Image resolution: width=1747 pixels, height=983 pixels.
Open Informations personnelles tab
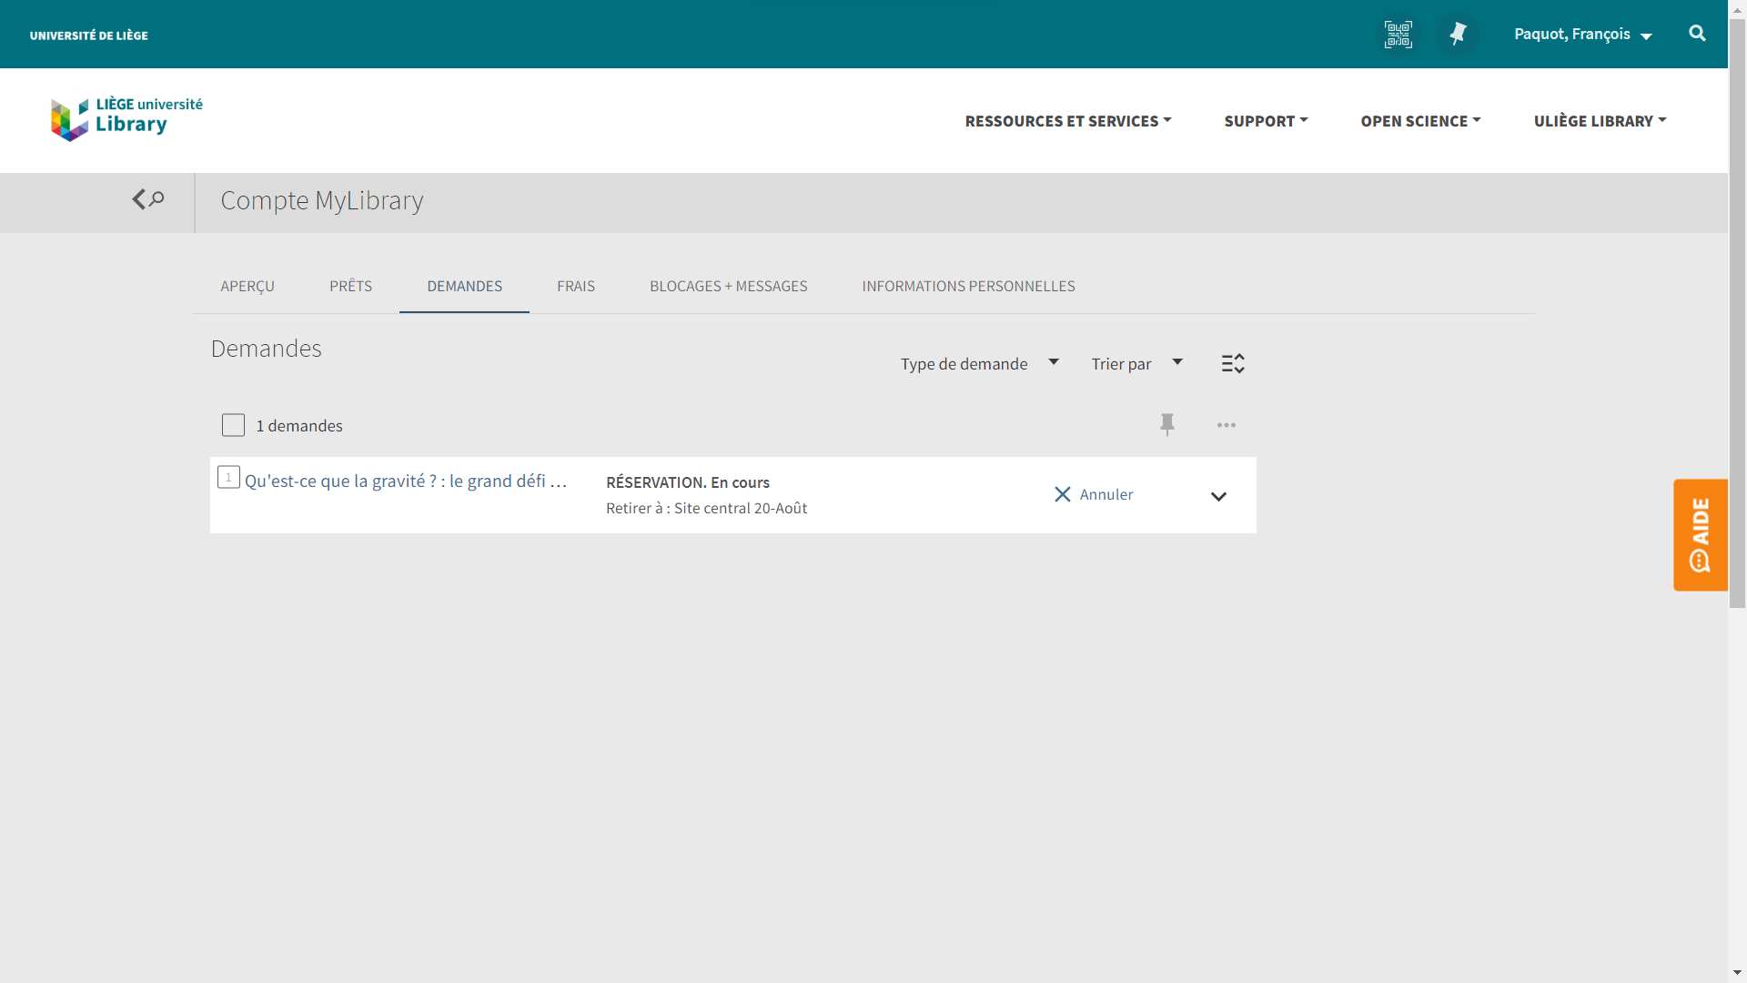coord(969,286)
